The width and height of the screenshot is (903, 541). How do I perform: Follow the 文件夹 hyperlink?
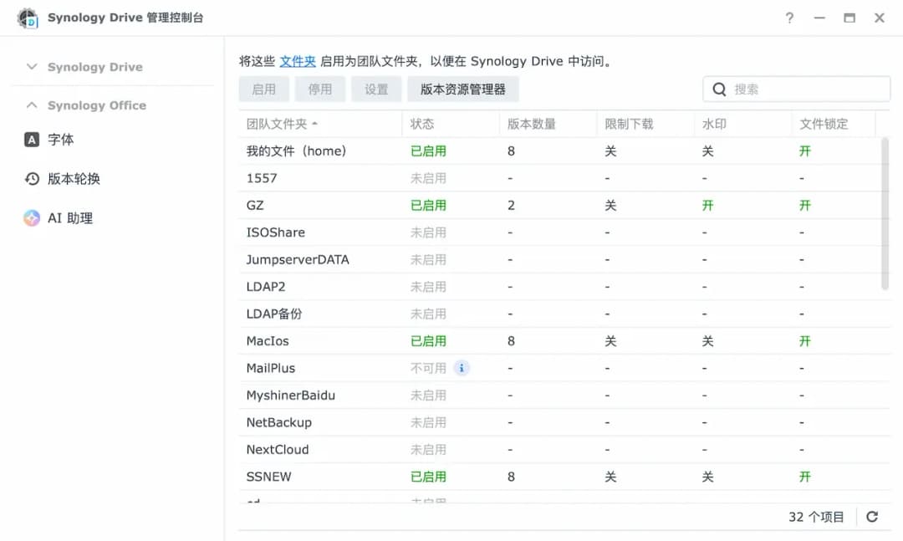click(x=297, y=61)
